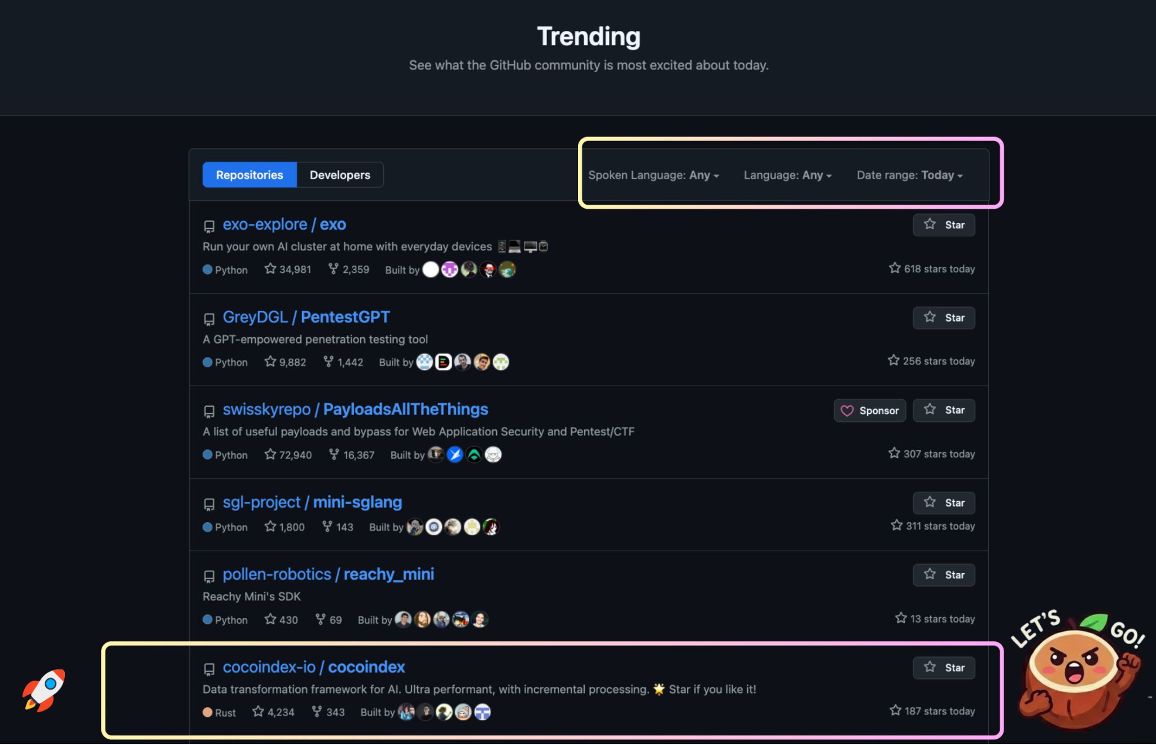Click the star icon beside 618 stars today
The height and width of the screenshot is (745, 1156).
(x=895, y=268)
